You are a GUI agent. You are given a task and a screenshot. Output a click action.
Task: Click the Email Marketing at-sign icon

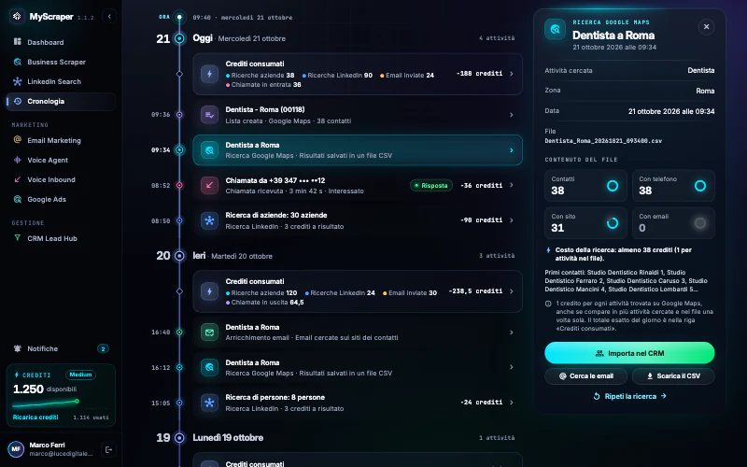pyautogui.click(x=18, y=139)
